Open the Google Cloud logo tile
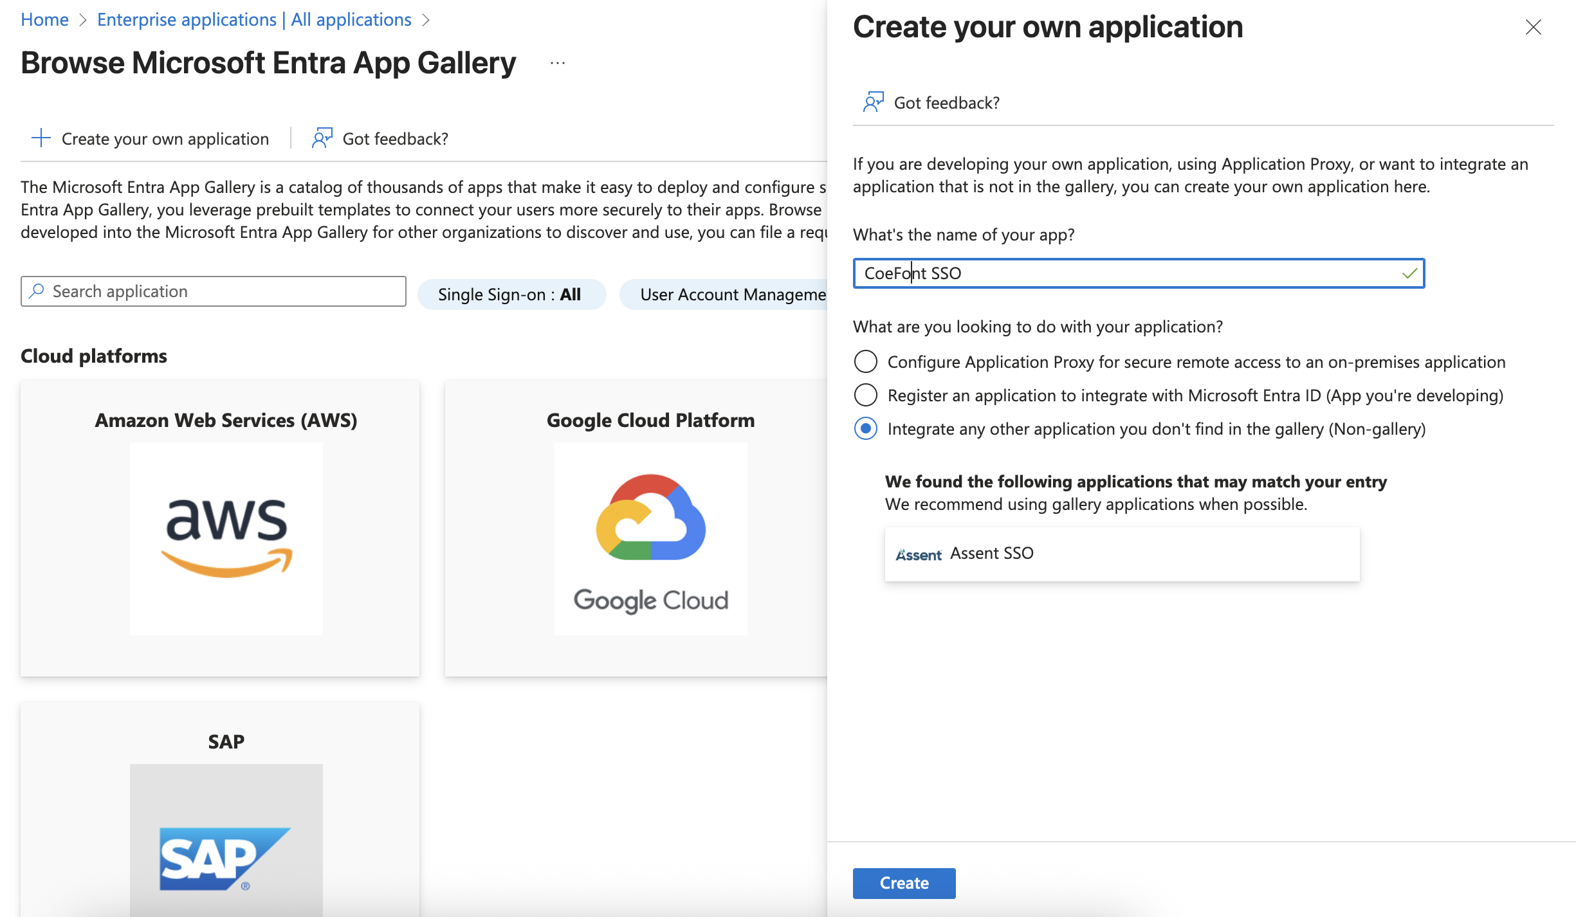The height and width of the screenshot is (917, 1576). (x=651, y=539)
